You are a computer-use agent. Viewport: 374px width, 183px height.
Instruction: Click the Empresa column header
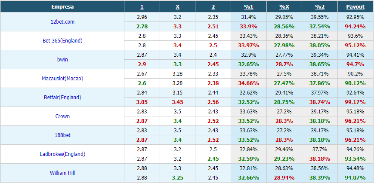click(x=62, y=7)
